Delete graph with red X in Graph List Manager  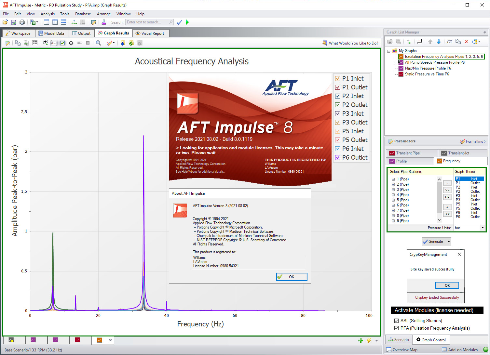tap(467, 42)
